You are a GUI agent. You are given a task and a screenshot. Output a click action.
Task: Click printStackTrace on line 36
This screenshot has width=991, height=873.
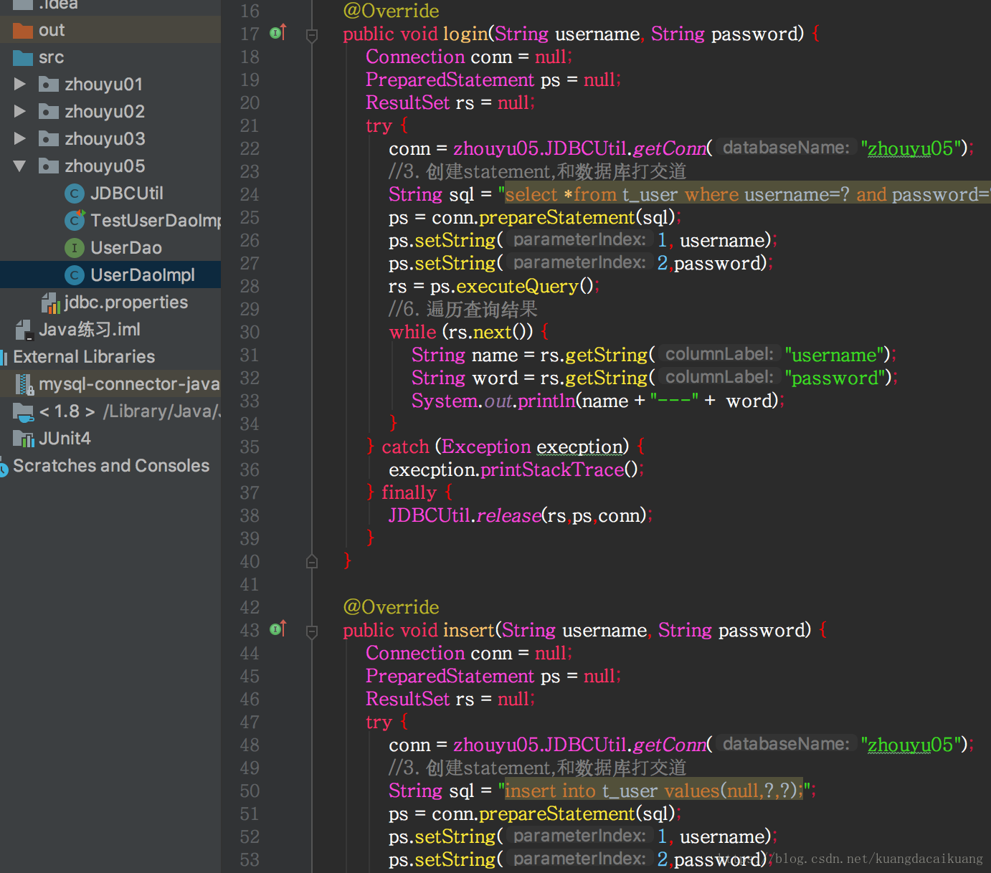point(552,469)
